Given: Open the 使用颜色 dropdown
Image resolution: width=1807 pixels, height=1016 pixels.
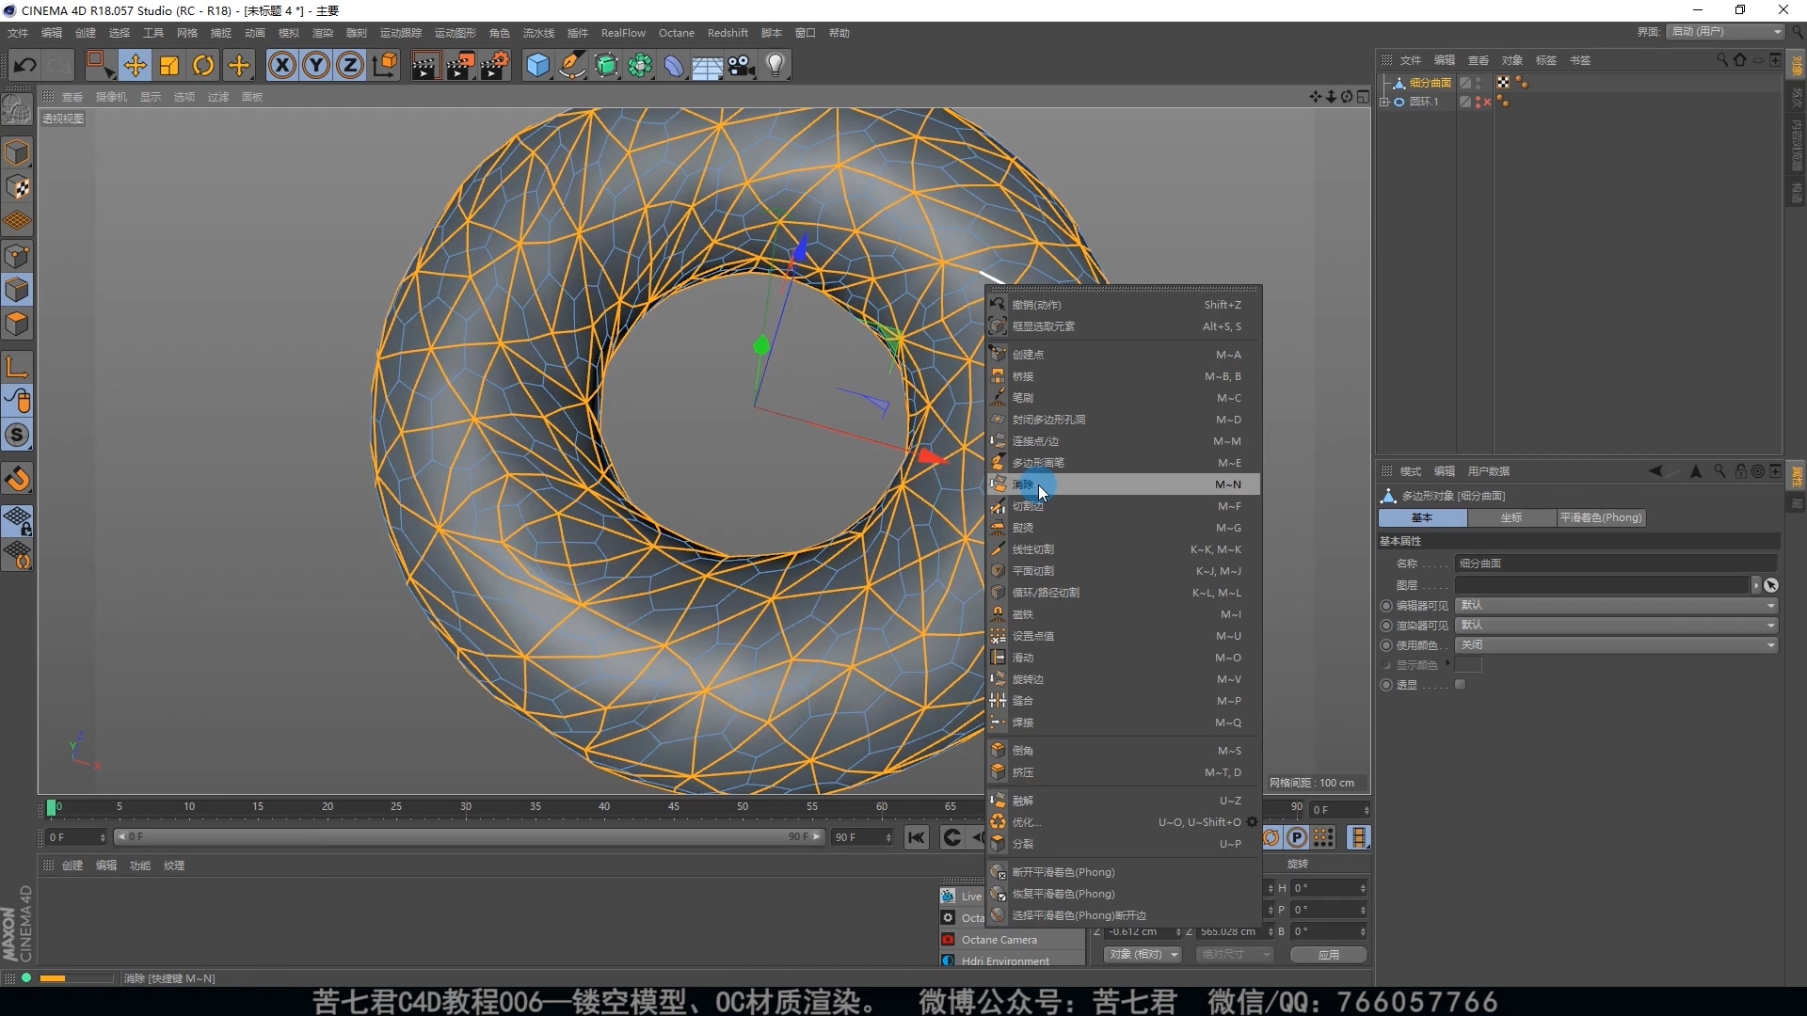Looking at the screenshot, I should pos(1616,645).
